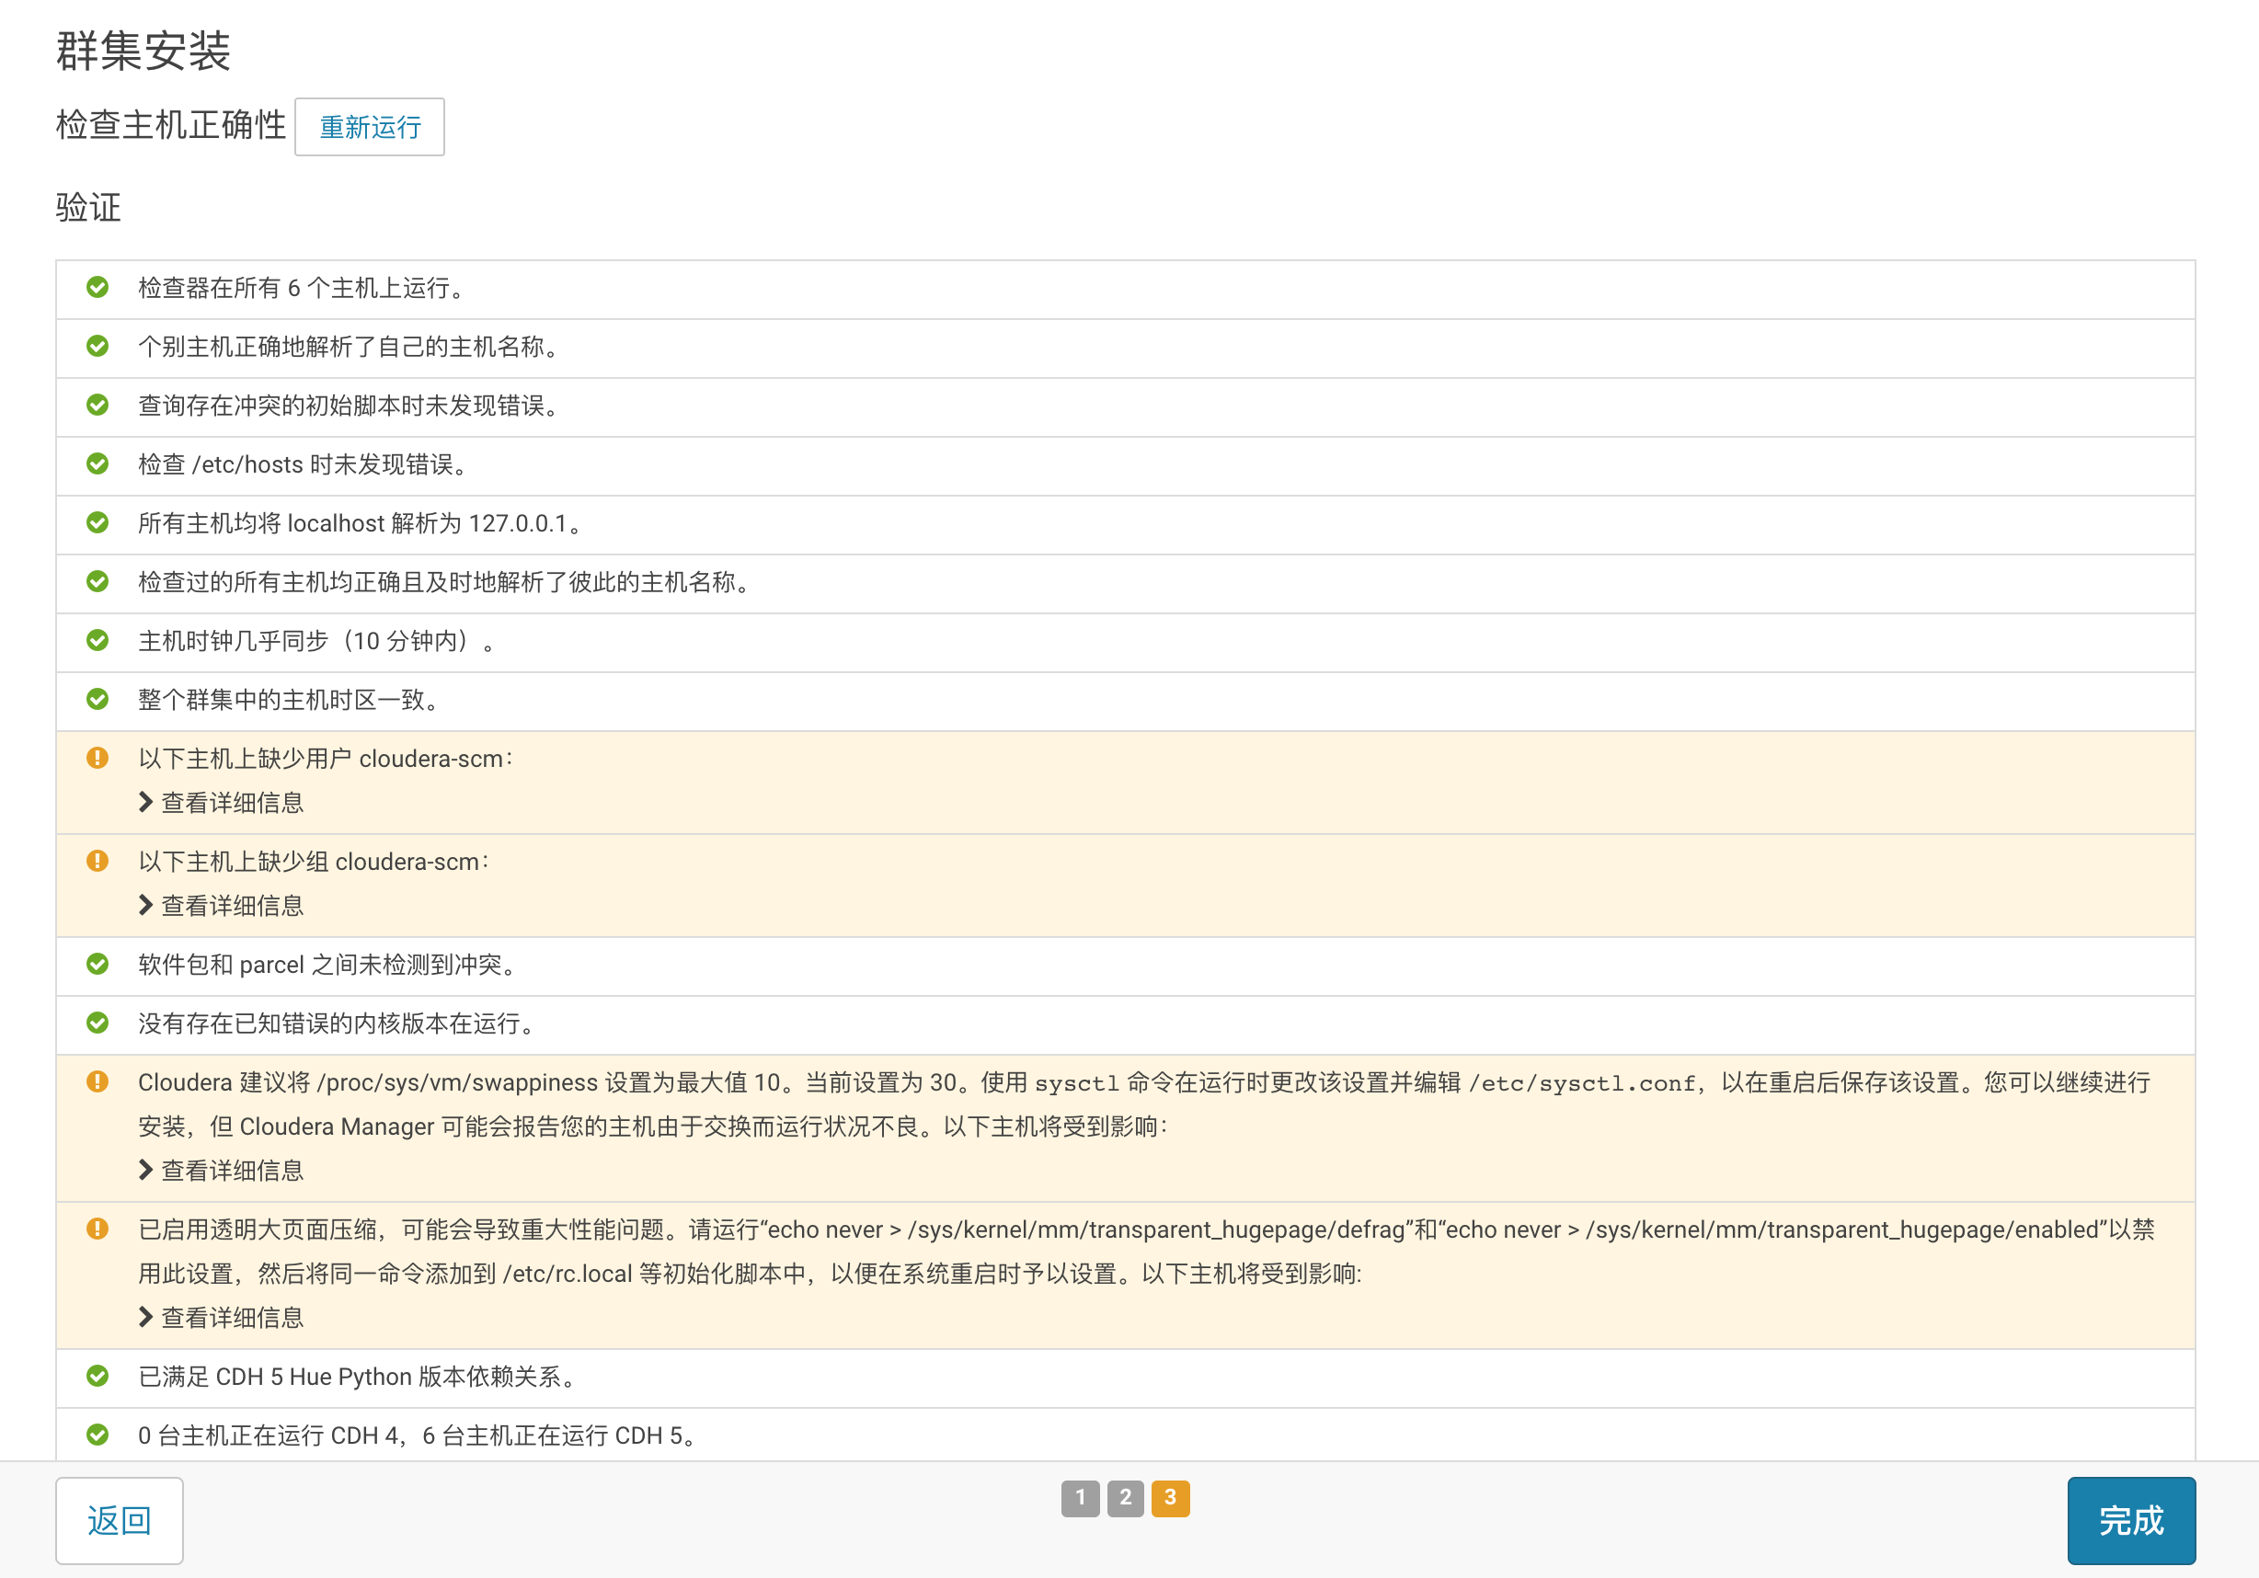Viewport: 2259px width, 1578px height.
Task: Click check icon for 主机时区一致 row
Action: tap(97, 700)
